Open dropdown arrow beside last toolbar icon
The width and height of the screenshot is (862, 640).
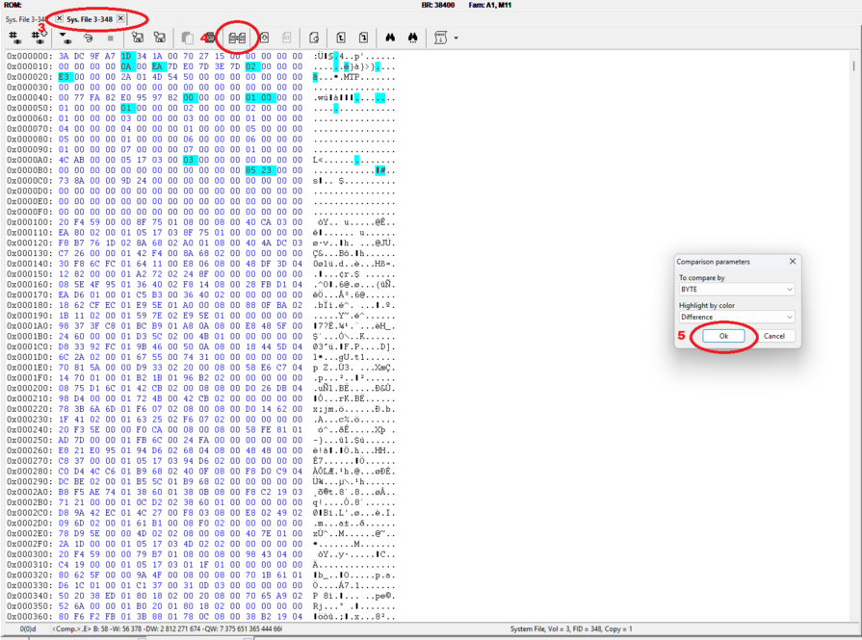click(456, 38)
